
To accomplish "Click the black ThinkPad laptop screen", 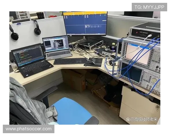I will 28,55.
